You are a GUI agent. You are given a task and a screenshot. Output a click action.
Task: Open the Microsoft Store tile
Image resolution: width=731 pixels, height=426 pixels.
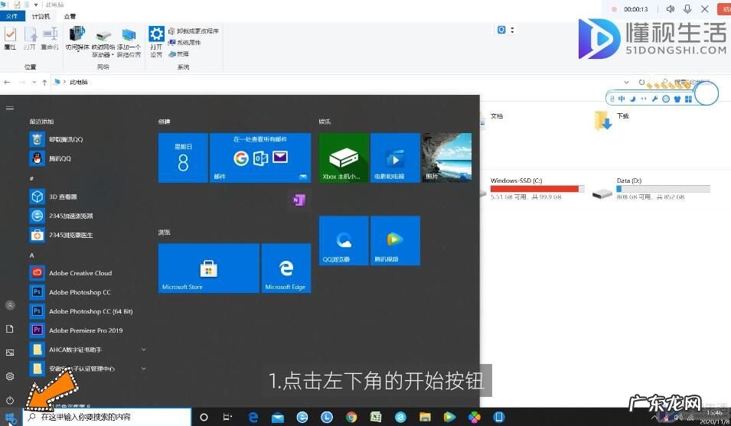pyautogui.click(x=208, y=268)
